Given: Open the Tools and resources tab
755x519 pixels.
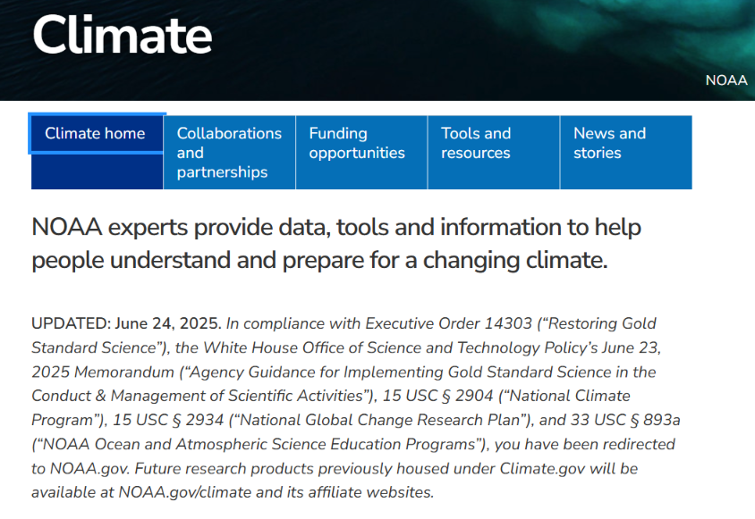Looking at the screenshot, I should (494, 153).
